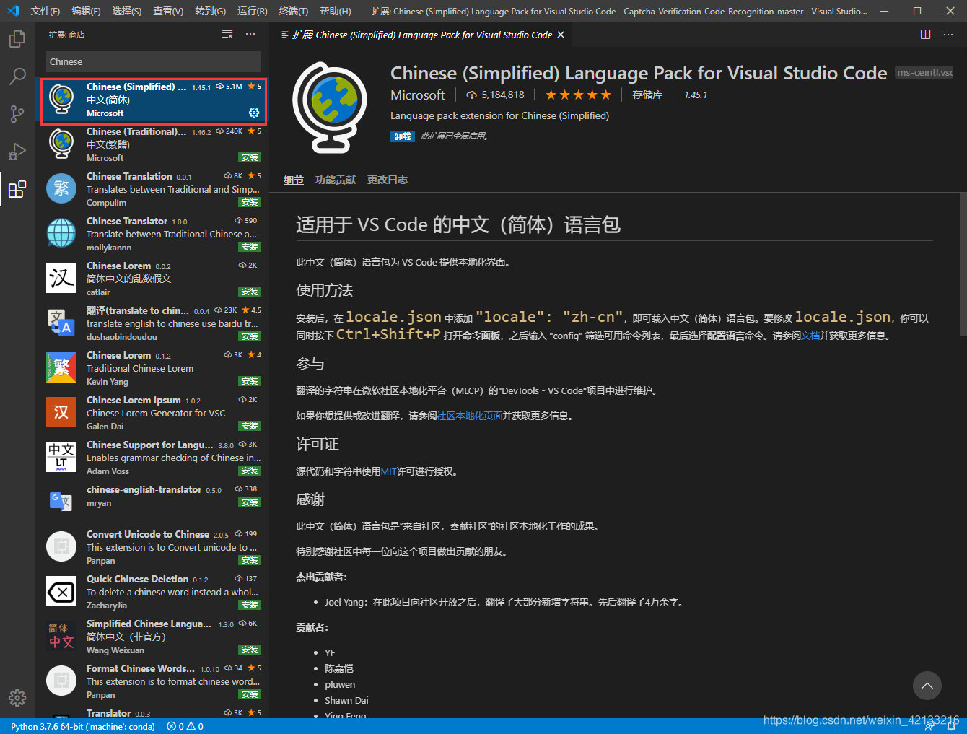The image size is (967, 734).
Task: Open editor more actions ellipsis
Action: [950, 35]
